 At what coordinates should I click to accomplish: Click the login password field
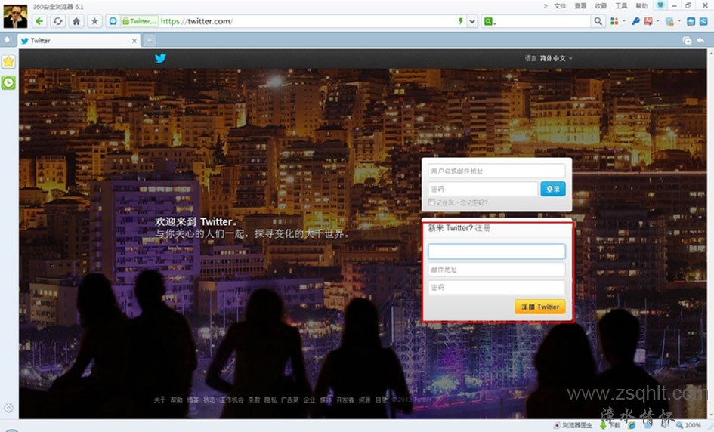[483, 189]
